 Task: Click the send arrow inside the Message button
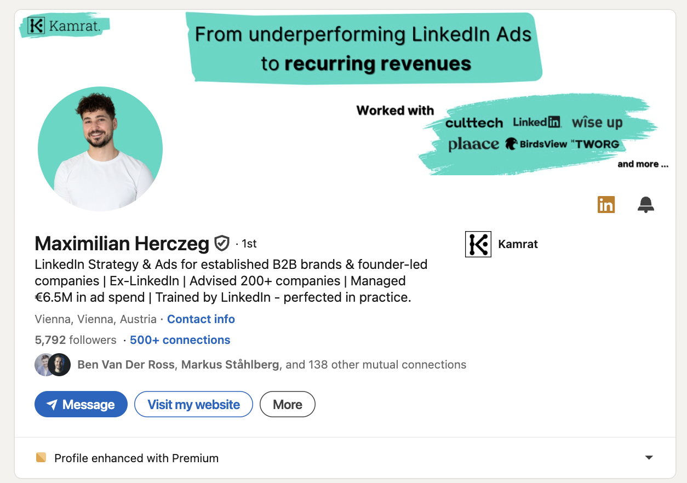(x=53, y=404)
